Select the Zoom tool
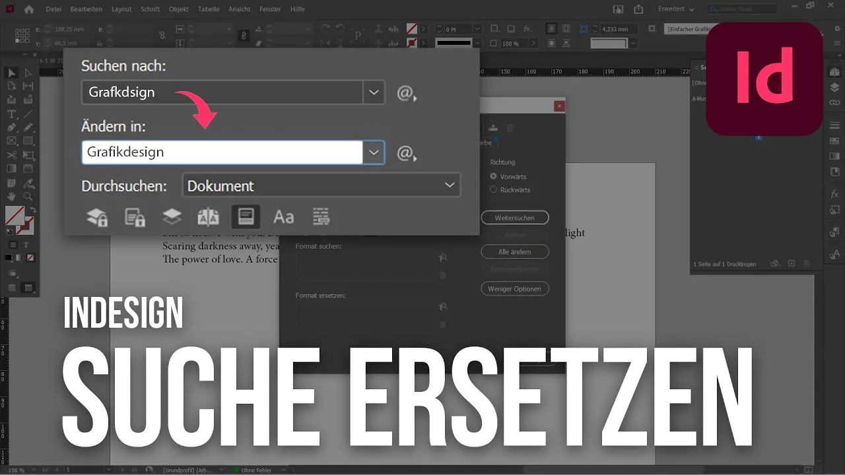 28,197
